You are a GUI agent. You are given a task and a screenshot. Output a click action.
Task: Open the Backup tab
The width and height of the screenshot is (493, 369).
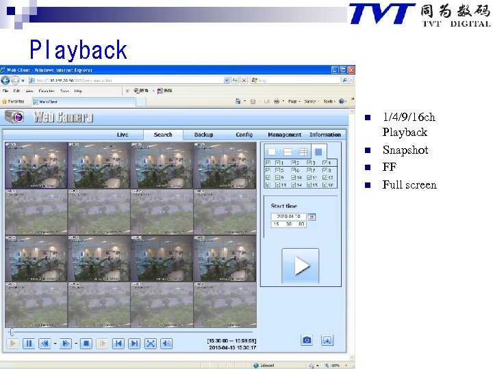click(203, 135)
